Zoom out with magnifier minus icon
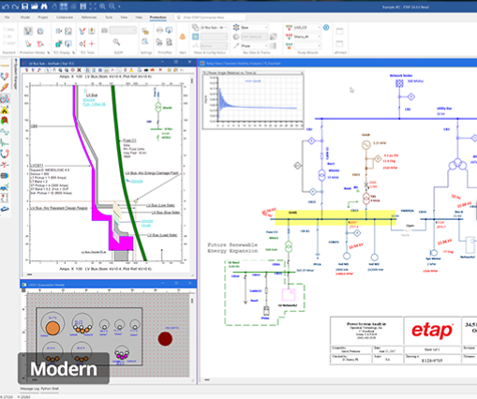477x399 pixels. click(112, 6)
